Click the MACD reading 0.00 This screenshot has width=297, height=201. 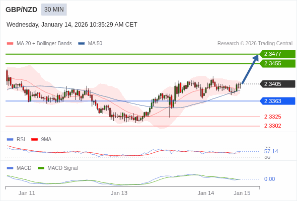point(269,179)
